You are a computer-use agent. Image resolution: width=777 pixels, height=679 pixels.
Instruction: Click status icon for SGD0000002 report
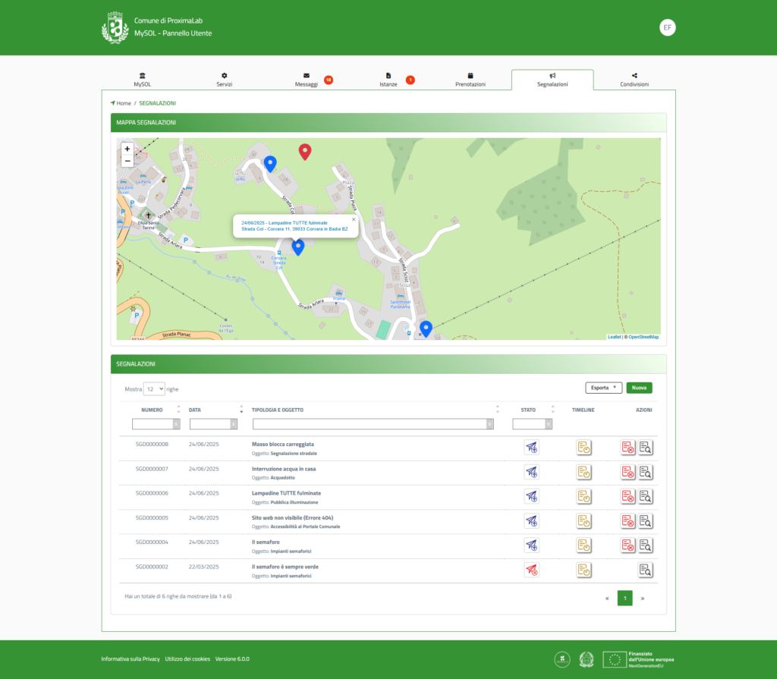[531, 570]
